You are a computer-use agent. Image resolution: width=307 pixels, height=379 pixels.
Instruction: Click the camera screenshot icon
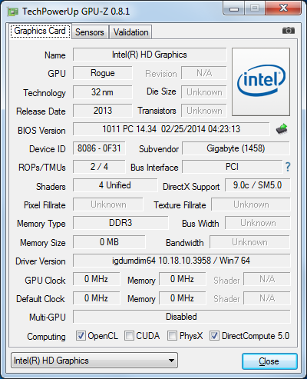(289, 31)
